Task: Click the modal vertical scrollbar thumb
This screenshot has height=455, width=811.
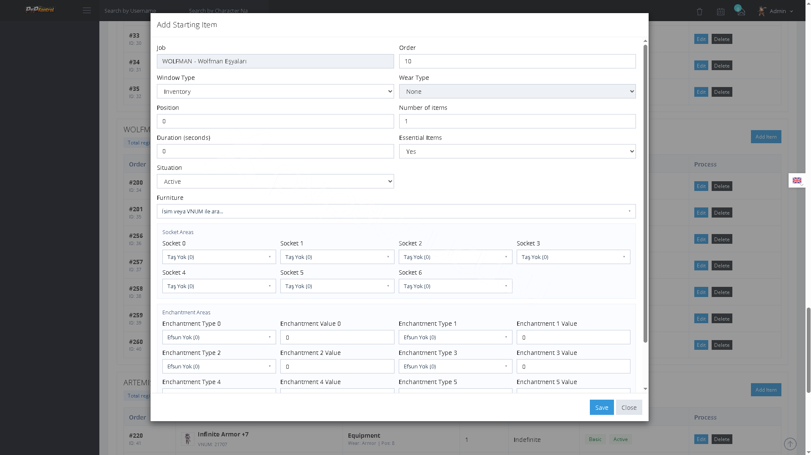Action: 645,193
